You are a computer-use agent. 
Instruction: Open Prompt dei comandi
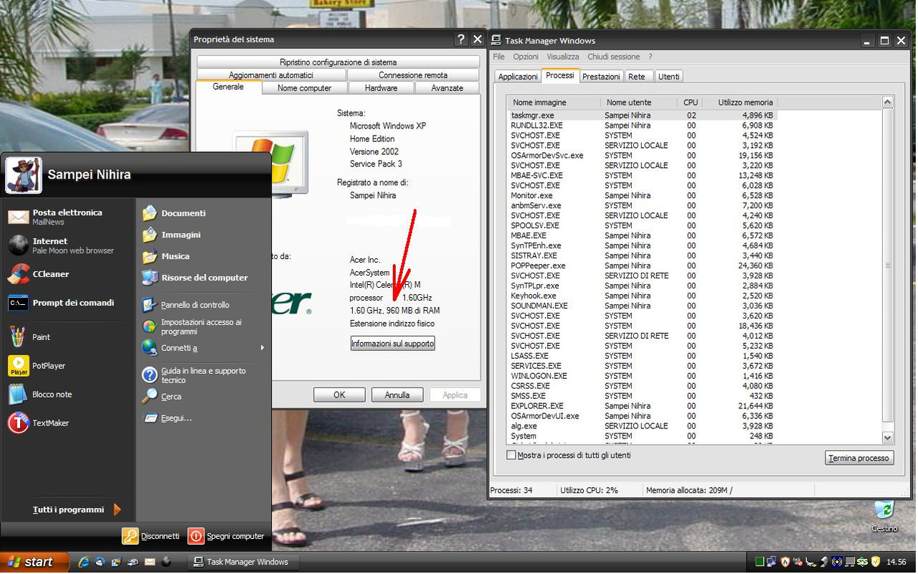pos(67,303)
